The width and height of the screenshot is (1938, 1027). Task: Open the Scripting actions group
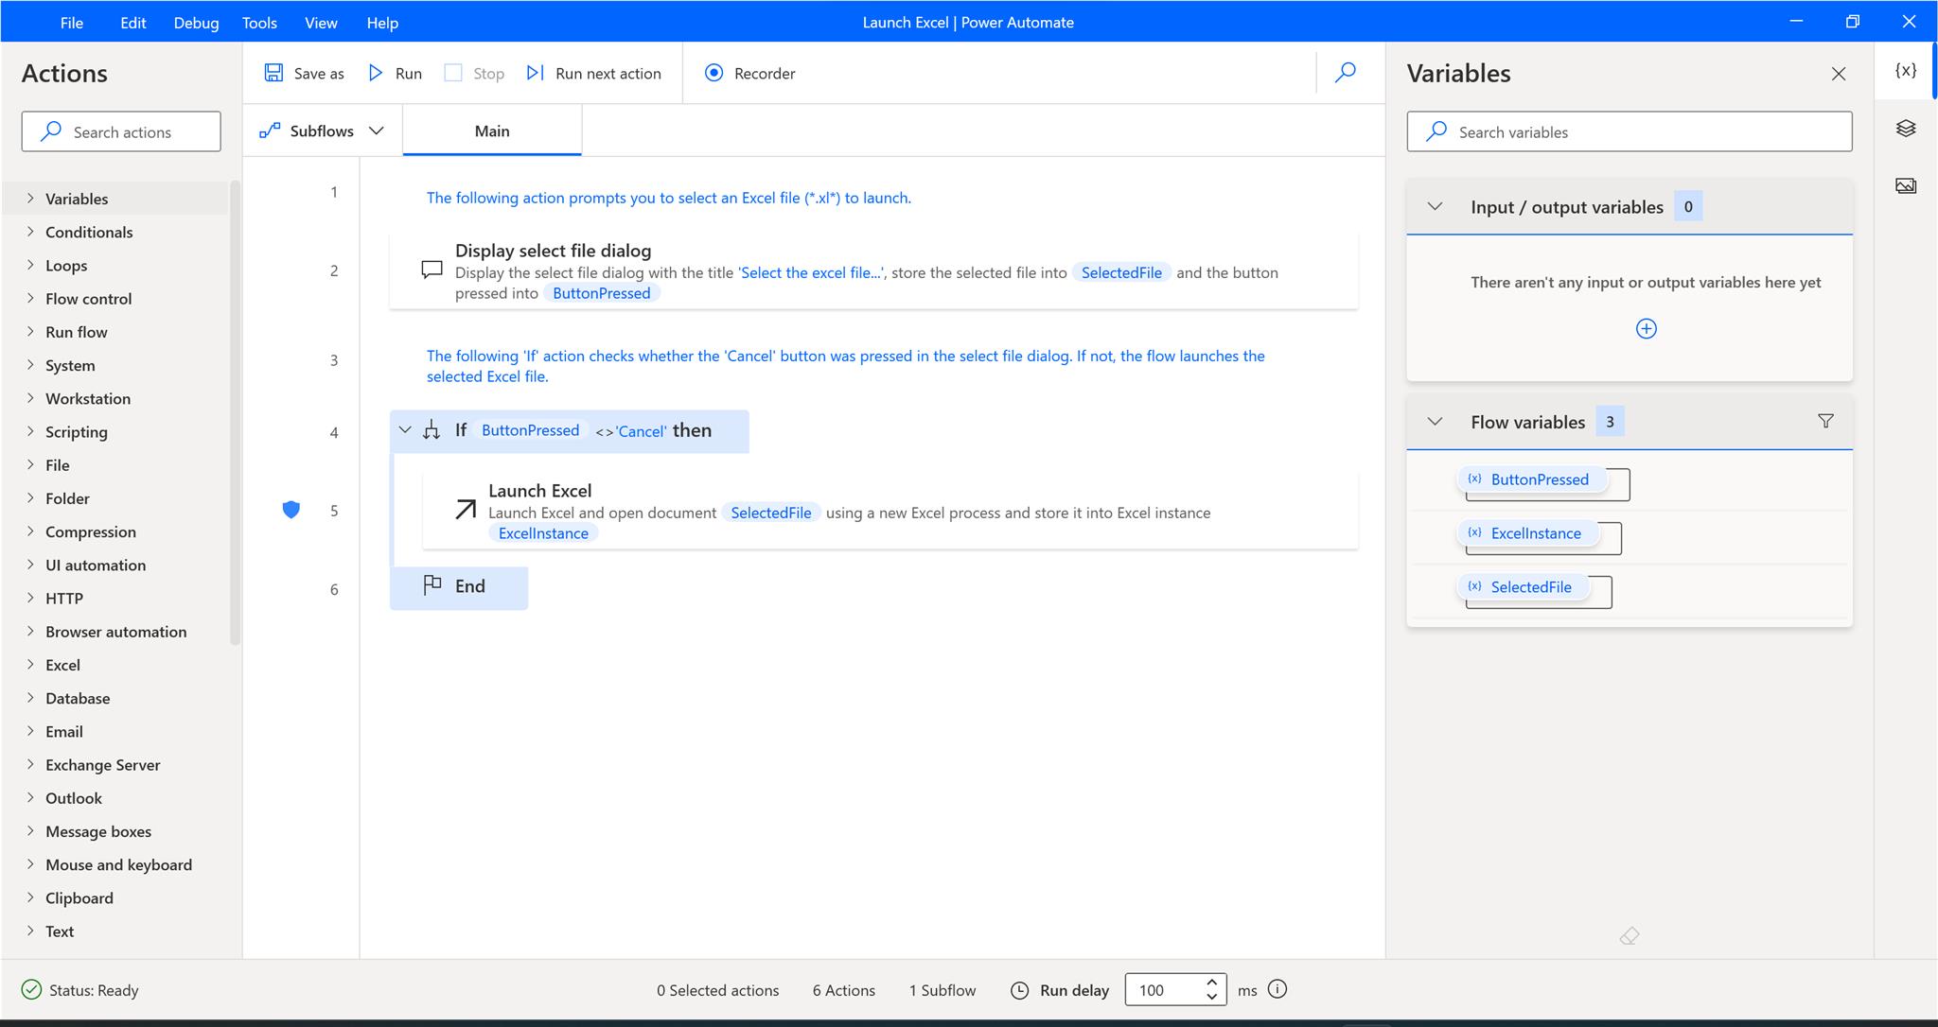click(77, 431)
